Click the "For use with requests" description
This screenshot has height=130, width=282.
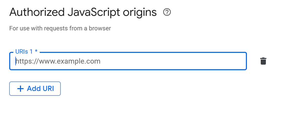pyautogui.click(x=60, y=28)
